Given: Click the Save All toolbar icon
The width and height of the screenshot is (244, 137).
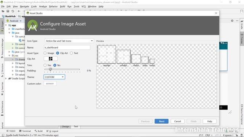Looking at the screenshot, I should [x=8, y=11].
